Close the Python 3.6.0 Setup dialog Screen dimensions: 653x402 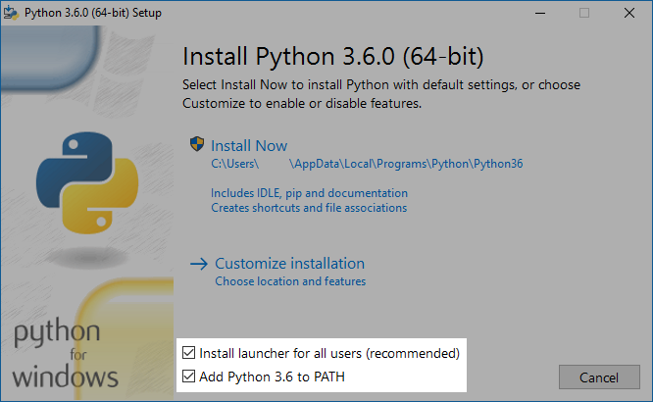click(x=629, y=13)
